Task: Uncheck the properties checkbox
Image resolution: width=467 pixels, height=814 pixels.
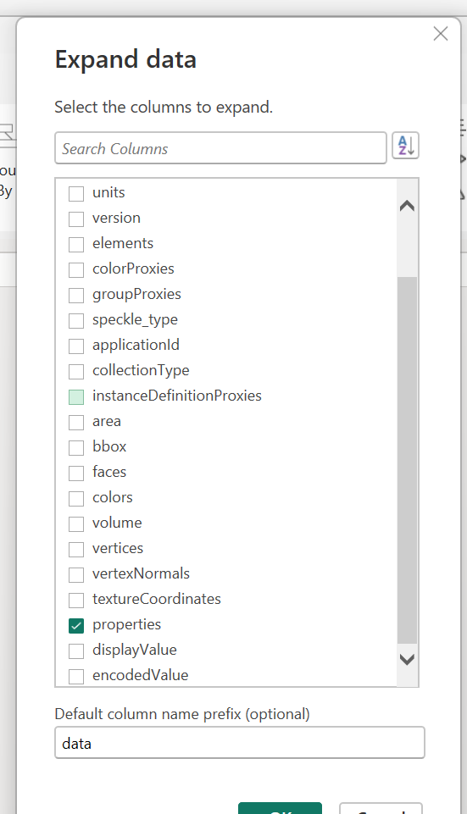Action: (x=76, y=626)
